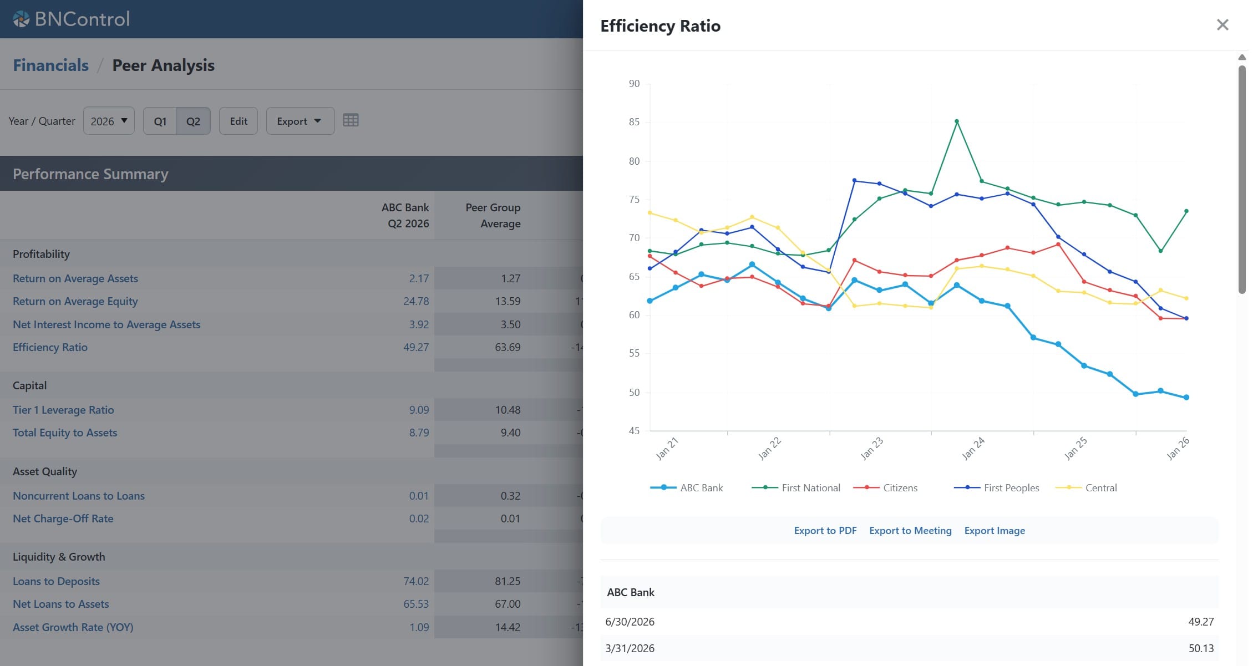This screenshot has height=666, width=1253.
Task: Open the Export dropdown menu
Action: click(x=300, y=121)
